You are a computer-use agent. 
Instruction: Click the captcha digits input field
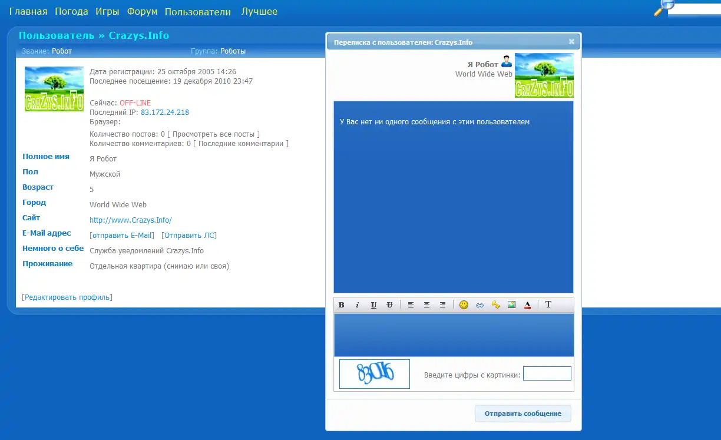click(x=547, y=373)
